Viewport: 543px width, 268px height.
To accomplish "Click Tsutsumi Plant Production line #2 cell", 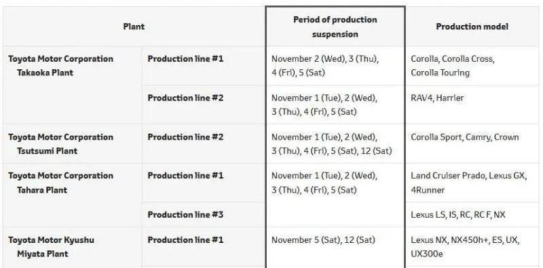I will [x=204, y=144].
